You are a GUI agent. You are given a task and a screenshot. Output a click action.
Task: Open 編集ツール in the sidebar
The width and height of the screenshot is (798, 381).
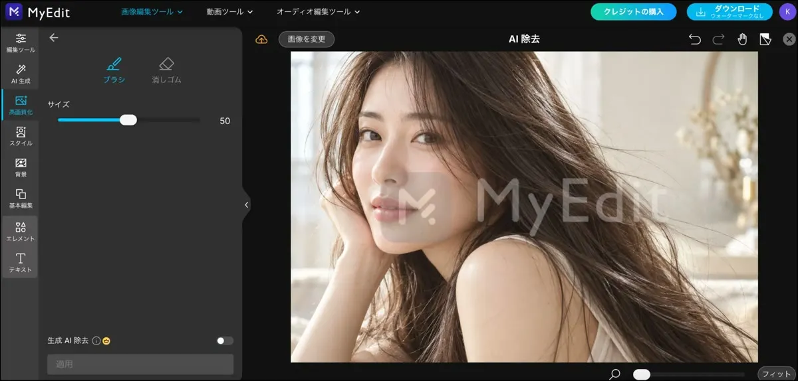tap(21, 42)
